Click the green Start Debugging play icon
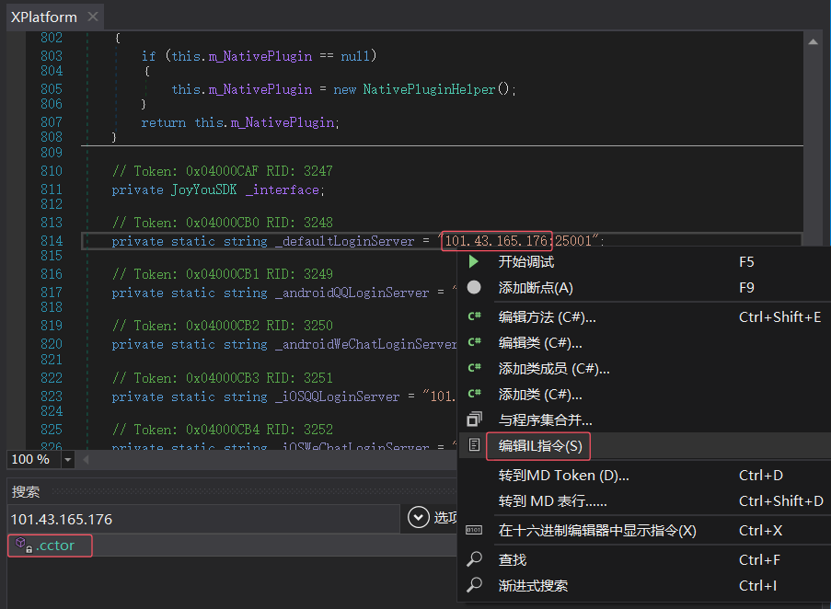The width and height of the screenshot is (831, 609). coord(474,262)
